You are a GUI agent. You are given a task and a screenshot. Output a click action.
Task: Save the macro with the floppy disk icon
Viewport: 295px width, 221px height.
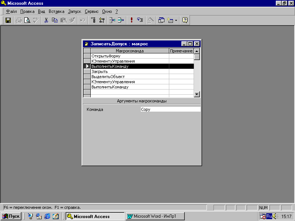(8, 20)
